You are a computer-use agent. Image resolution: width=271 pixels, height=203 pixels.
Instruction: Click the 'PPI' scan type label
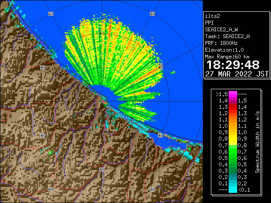point(209,23)
